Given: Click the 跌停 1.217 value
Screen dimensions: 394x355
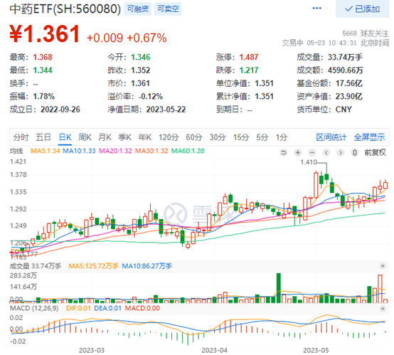Looking at the screenshot, I should pyautogui.click(x=248, y=70).
